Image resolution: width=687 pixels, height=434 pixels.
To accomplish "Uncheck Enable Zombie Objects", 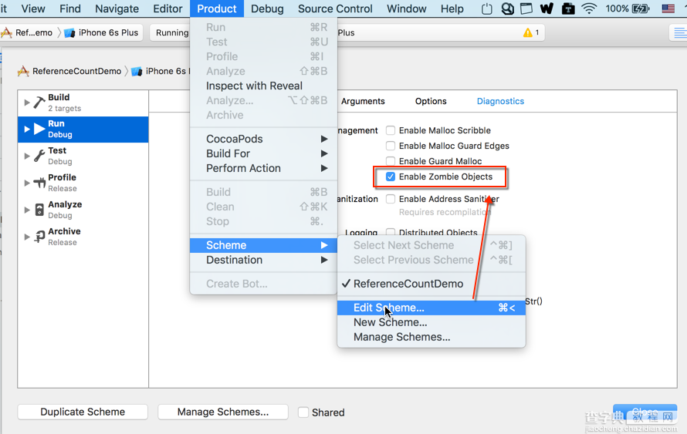I will [391, 177].
